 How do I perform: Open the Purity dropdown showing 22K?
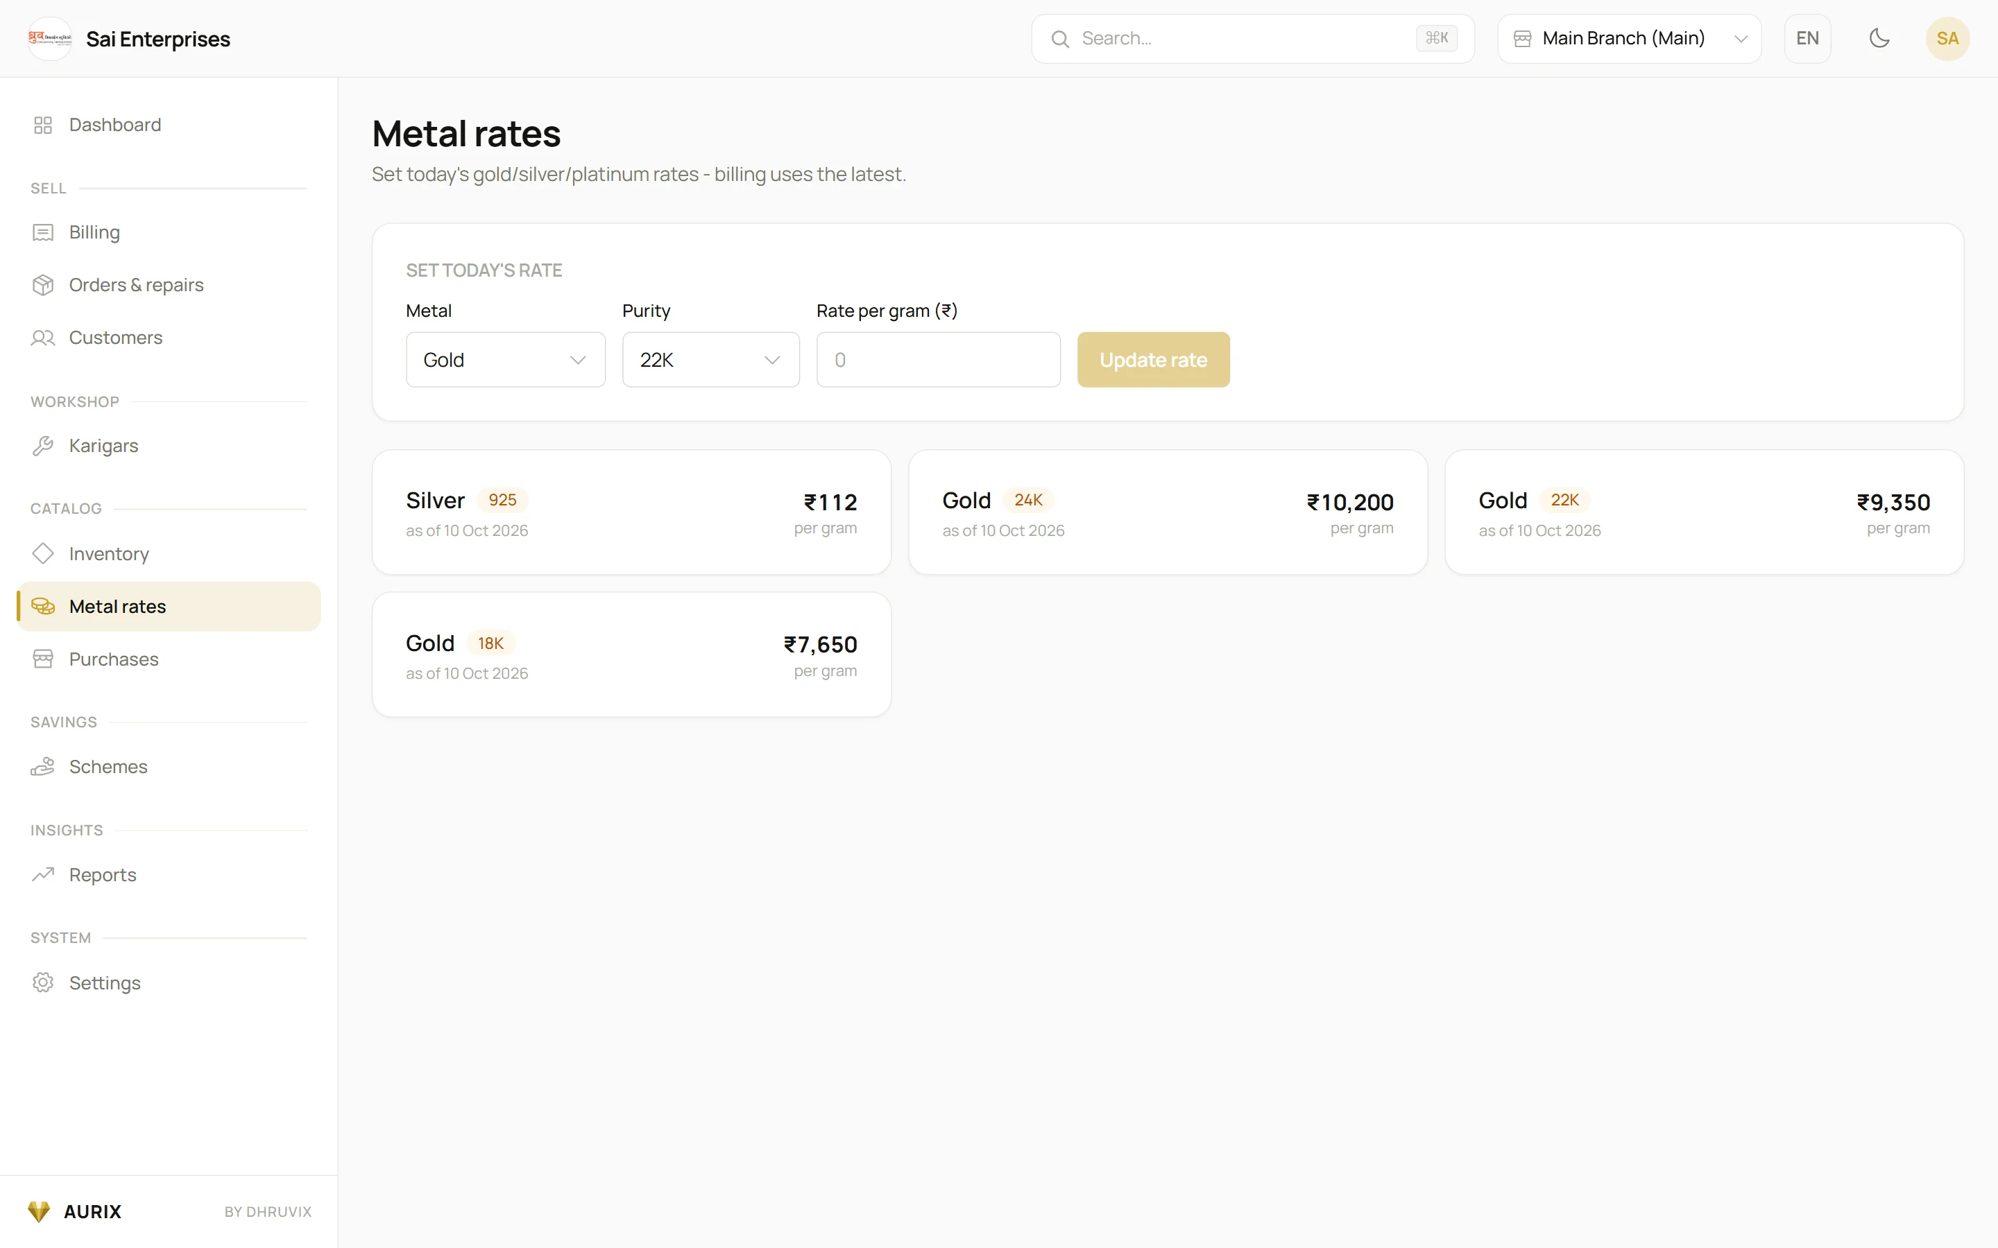tap(711, 360)
